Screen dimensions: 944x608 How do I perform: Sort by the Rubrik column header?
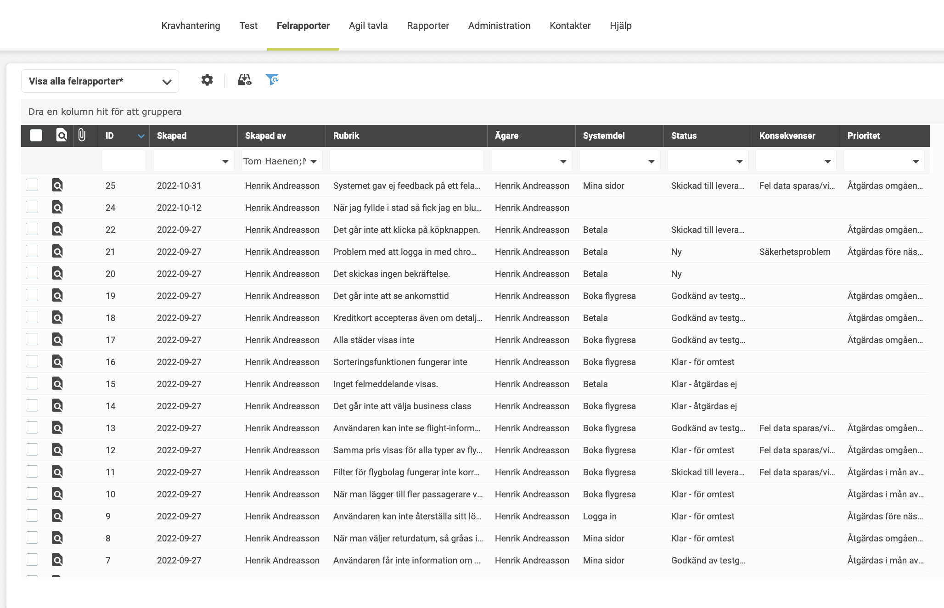[x=346, y=135]
